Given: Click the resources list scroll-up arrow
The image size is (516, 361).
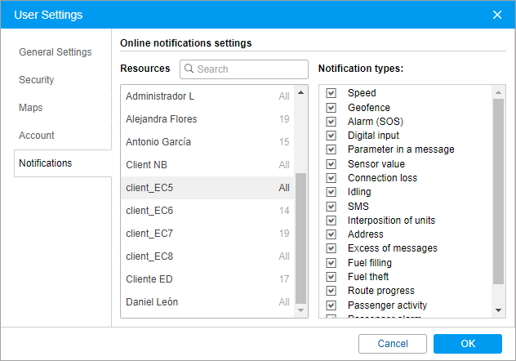Looking at the screenshot, I should (300, 92).
